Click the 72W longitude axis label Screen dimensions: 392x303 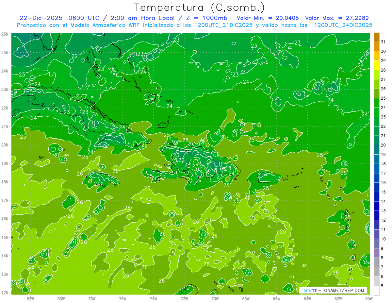184,298
